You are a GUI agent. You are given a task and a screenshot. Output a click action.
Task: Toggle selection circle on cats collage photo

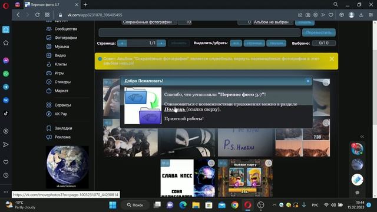326,123
